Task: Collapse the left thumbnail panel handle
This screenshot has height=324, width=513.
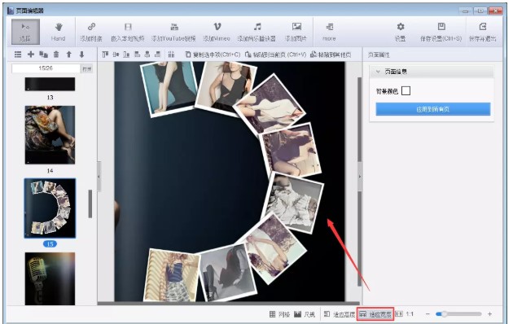Action: 99,177
